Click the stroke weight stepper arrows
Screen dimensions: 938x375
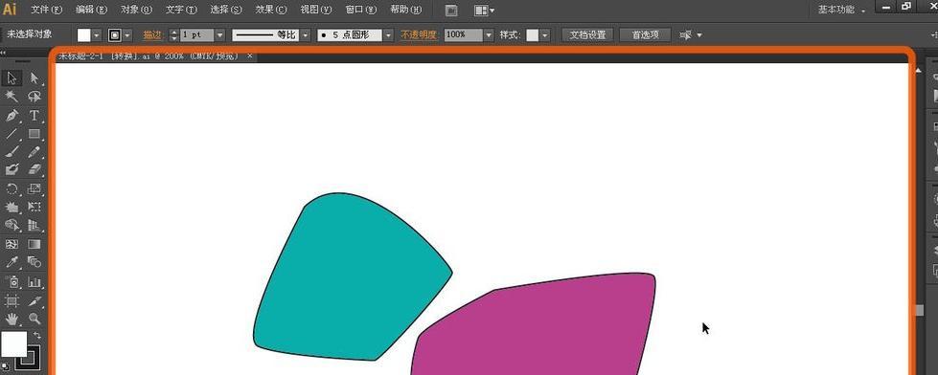174,35
